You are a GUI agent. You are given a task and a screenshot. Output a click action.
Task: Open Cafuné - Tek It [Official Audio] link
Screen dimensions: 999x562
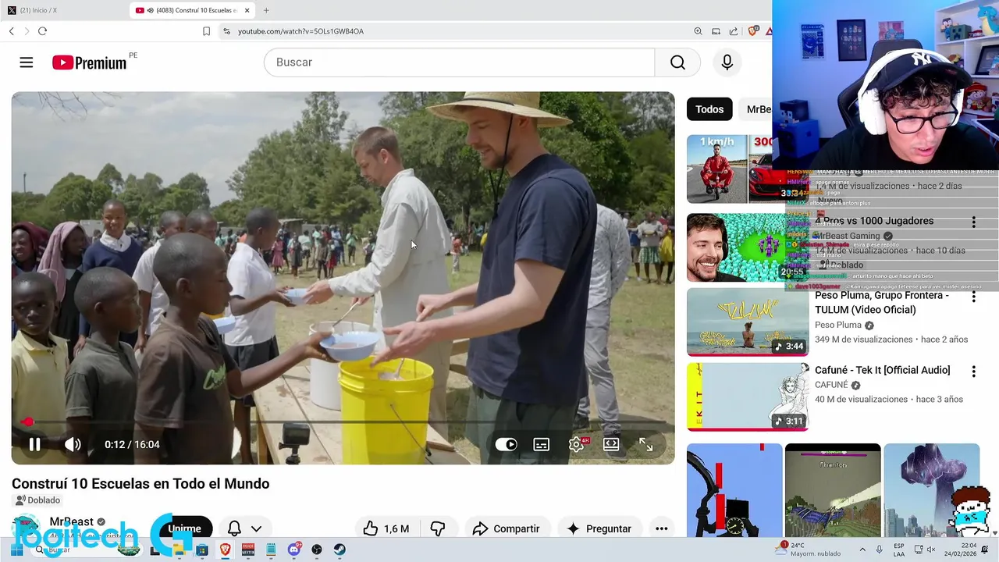[883, 370]
